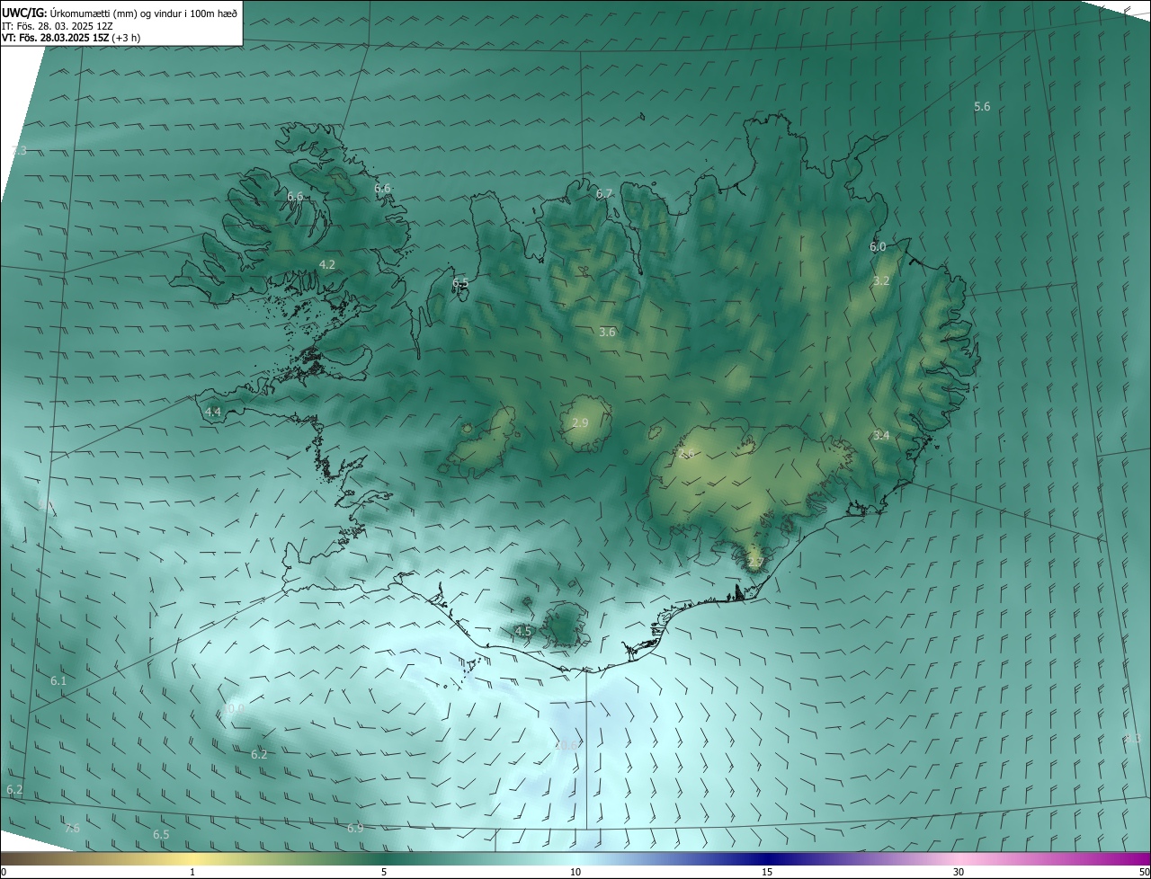Screen dimensions: 1151x879
Task: Click the 4.5 value label on the map
Action: [522, 632]
